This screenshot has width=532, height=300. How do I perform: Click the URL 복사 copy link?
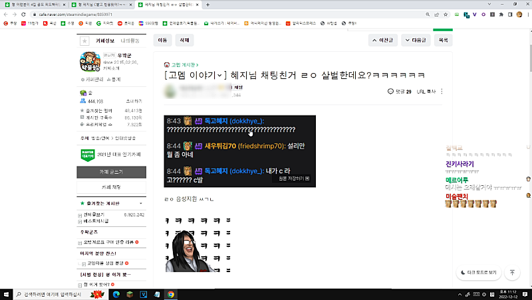point(426,92)
